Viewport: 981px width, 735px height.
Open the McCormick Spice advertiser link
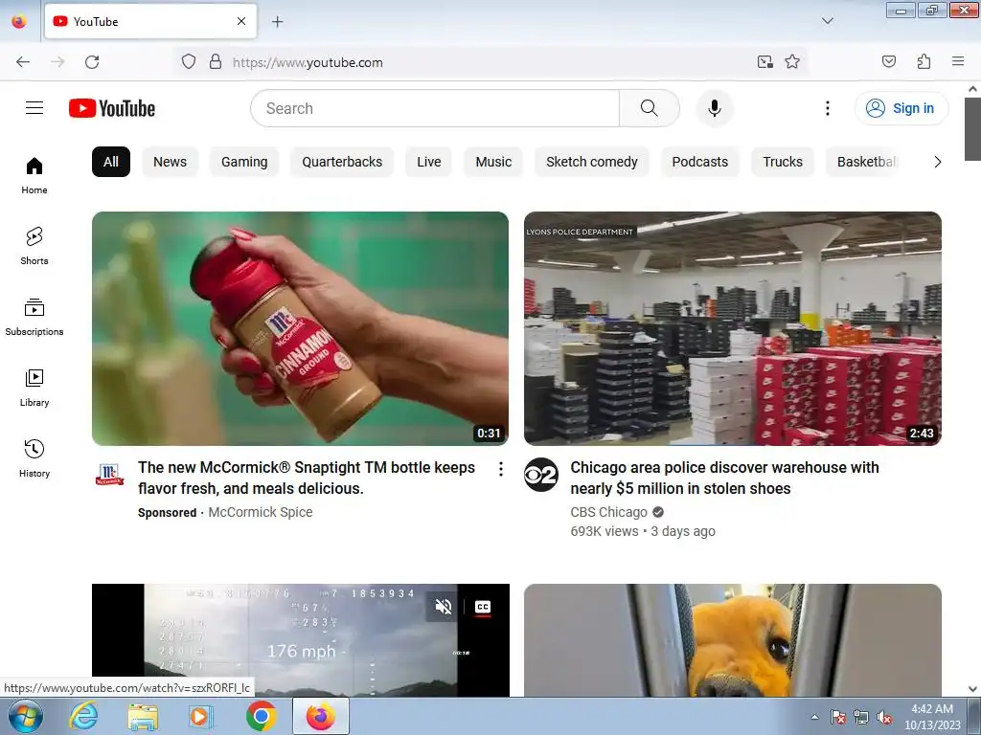[261, 512]
